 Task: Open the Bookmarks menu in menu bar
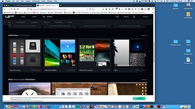click(x=36, y=1)
